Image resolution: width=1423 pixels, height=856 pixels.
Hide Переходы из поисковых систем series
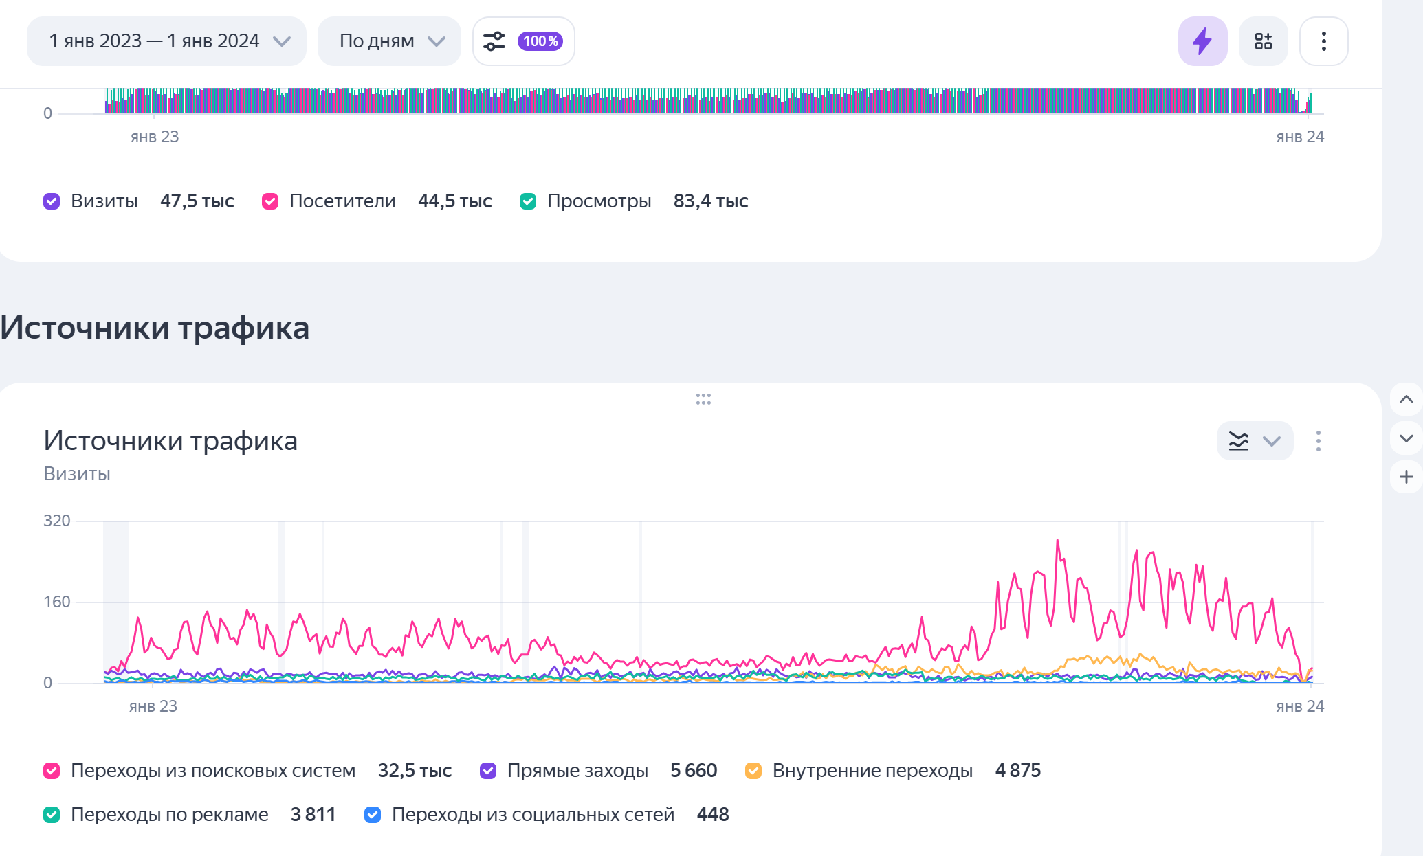click(x=52, y=771)
